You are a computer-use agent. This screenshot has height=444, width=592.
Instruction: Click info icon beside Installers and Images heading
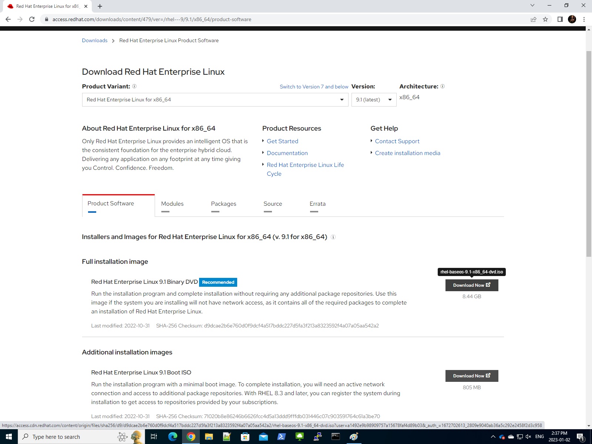click(x=333, y=237)
